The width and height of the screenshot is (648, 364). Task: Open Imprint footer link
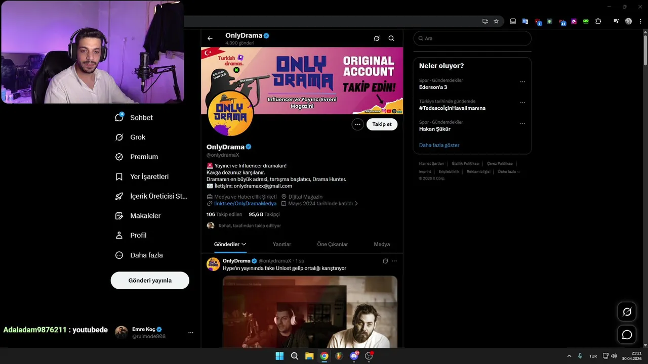(x=425, y=171)
